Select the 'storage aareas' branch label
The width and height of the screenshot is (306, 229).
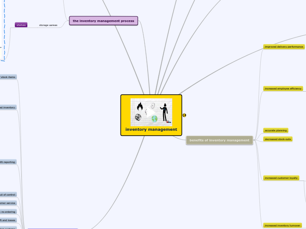(x=48, y=25)
